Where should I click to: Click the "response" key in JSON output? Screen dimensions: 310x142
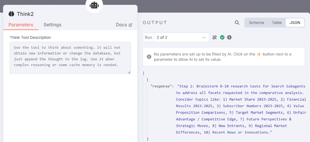161,86
